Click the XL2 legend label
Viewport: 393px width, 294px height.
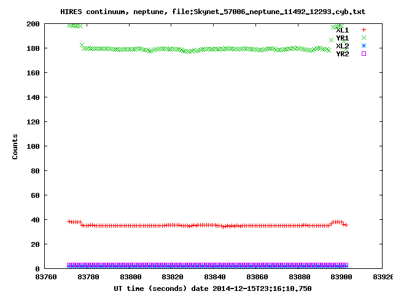(x=343, y=46)
